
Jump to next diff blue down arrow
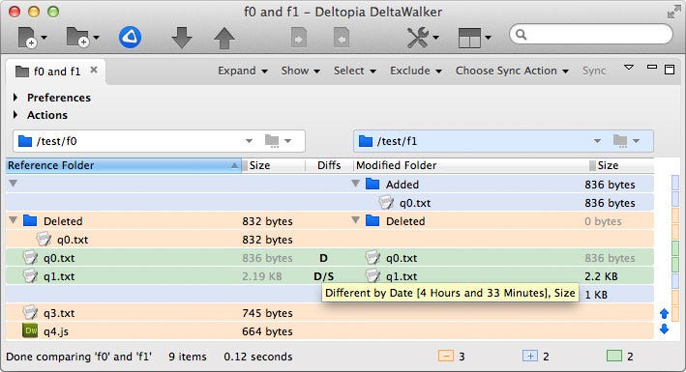[x=664, y=329]
